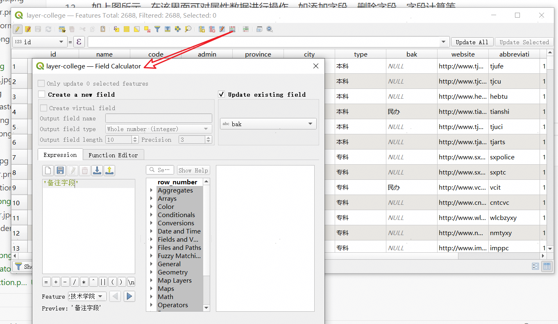558x324 pixels.
Task: Open field calculator from attribute table toolbar
Action: (x=232, y=29)
